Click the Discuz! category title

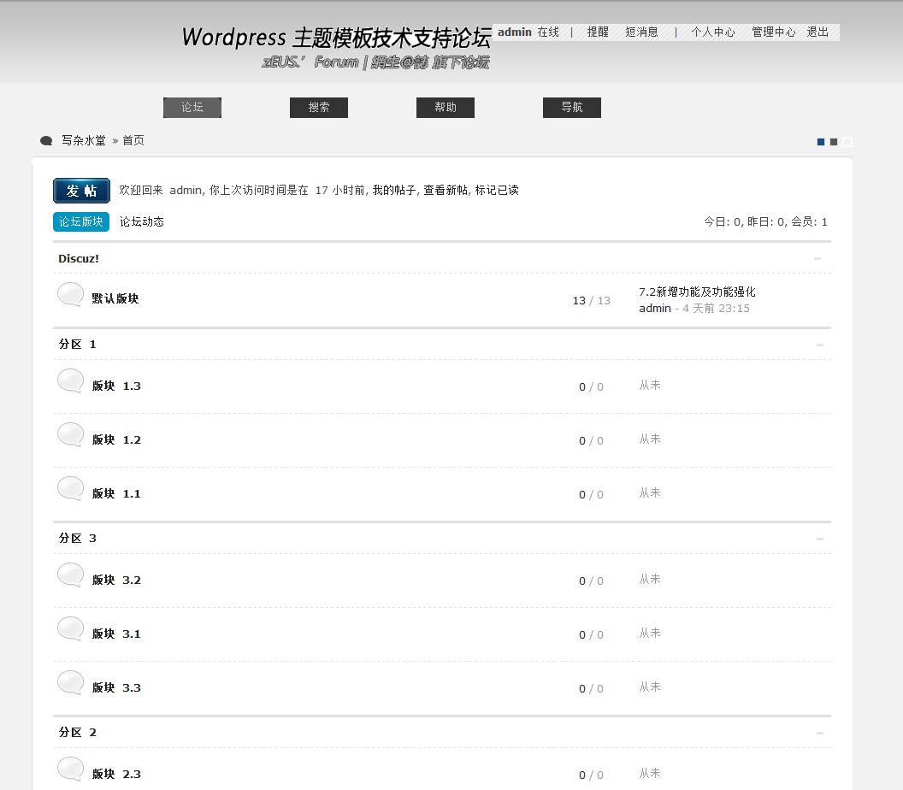pyautogui.click(x=79, y=258)
